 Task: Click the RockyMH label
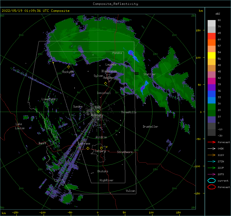click(x=68, y=72)
